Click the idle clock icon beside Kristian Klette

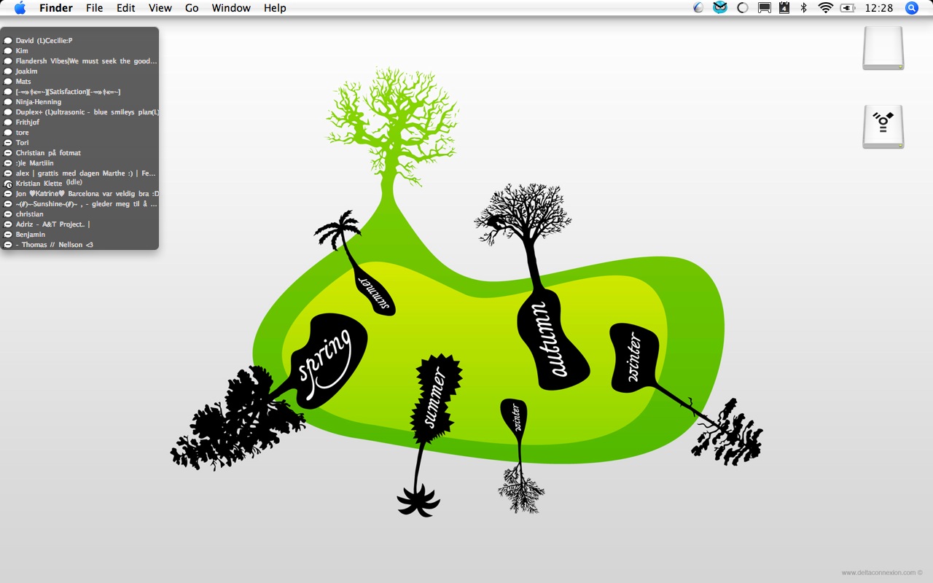[x=8, y=184]
